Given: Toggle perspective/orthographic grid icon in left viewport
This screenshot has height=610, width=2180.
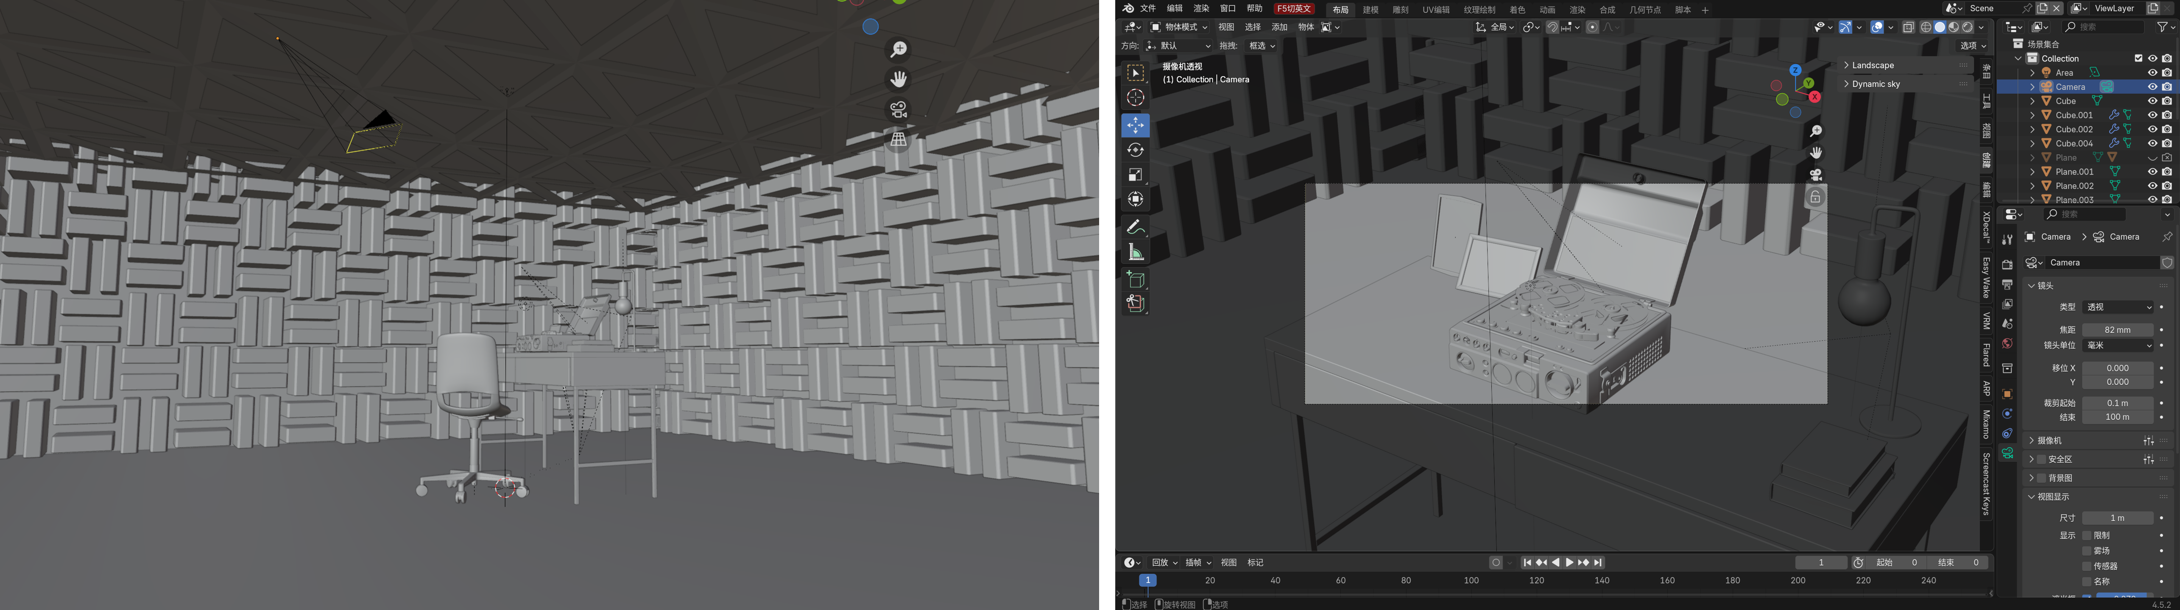Looking at the screenshot, I should [898, 139].
